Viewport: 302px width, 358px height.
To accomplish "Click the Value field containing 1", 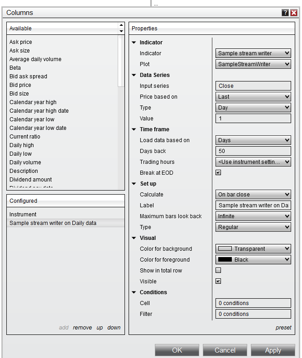I will pos(253,119).
